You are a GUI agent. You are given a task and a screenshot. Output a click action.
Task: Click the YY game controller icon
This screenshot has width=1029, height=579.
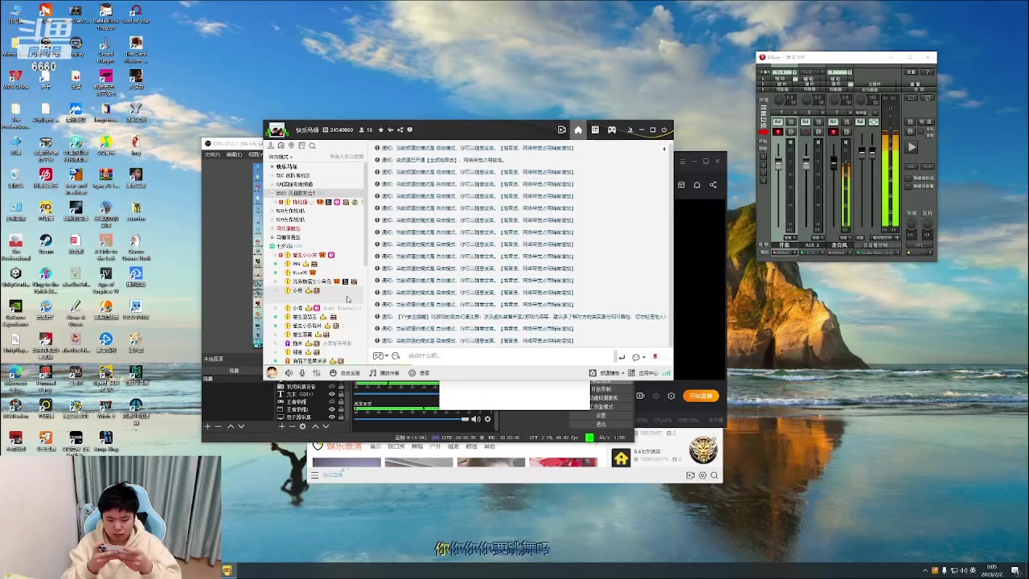(x=612, y=129)
